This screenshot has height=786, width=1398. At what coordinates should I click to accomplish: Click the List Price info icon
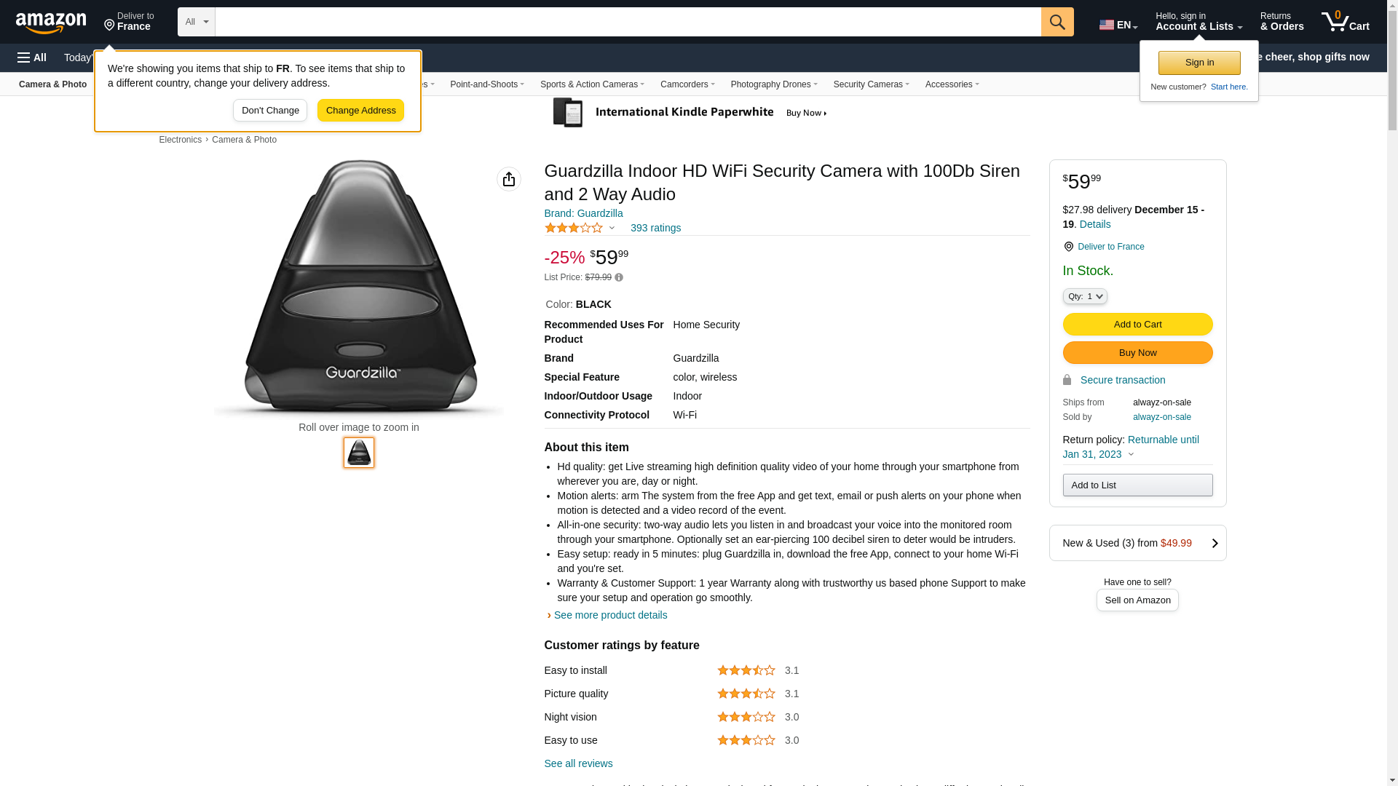619,277
